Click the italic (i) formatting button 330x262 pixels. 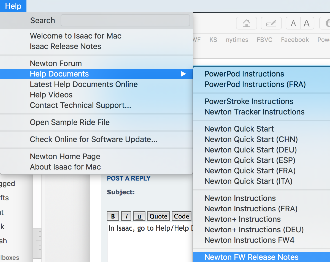point(126,216)
